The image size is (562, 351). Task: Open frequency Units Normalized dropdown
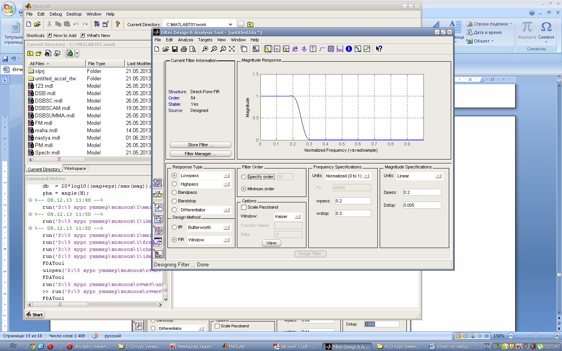pos(366,176)
